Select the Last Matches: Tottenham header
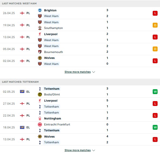This screenshot has height=153, width=160. tap(80, 82)
